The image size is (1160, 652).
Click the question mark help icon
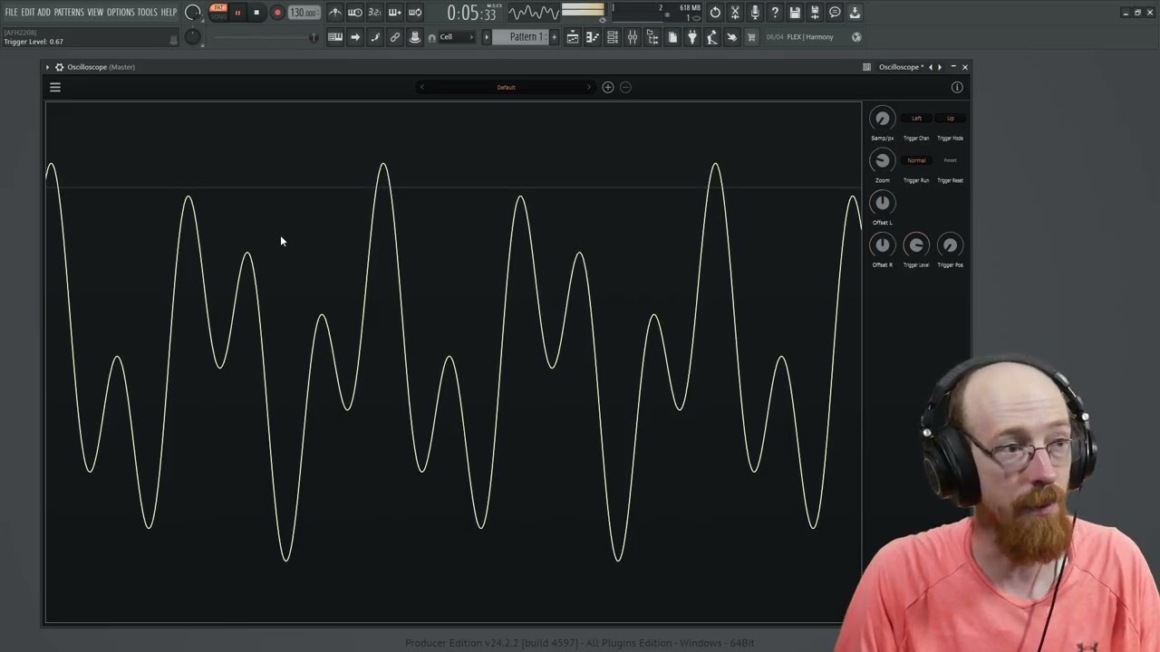click(775, 13)
